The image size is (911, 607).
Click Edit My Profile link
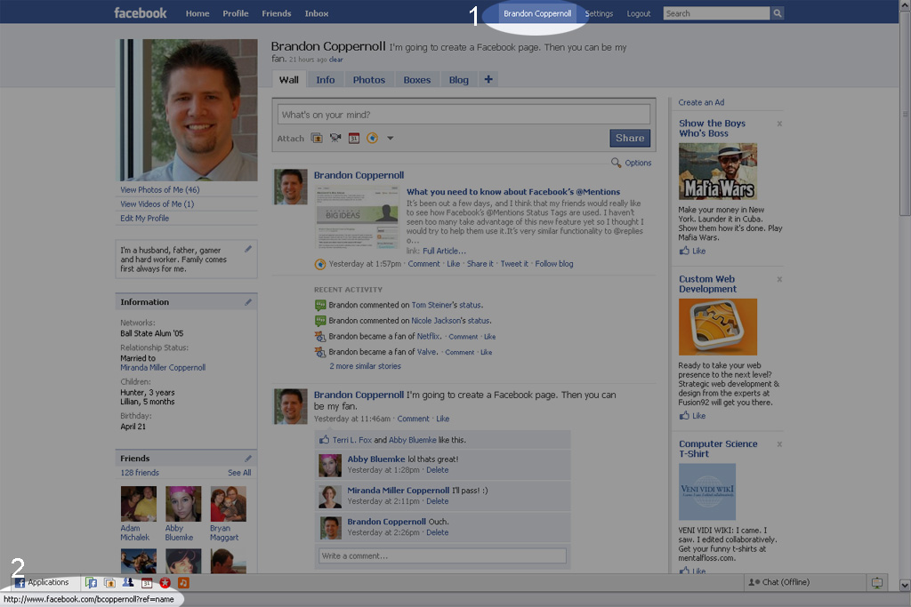point(145,219)
